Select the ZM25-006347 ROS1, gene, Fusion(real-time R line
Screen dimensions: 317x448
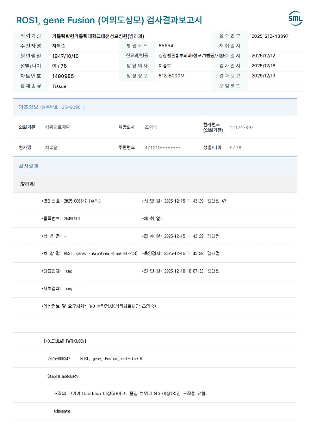click(95, 359)
